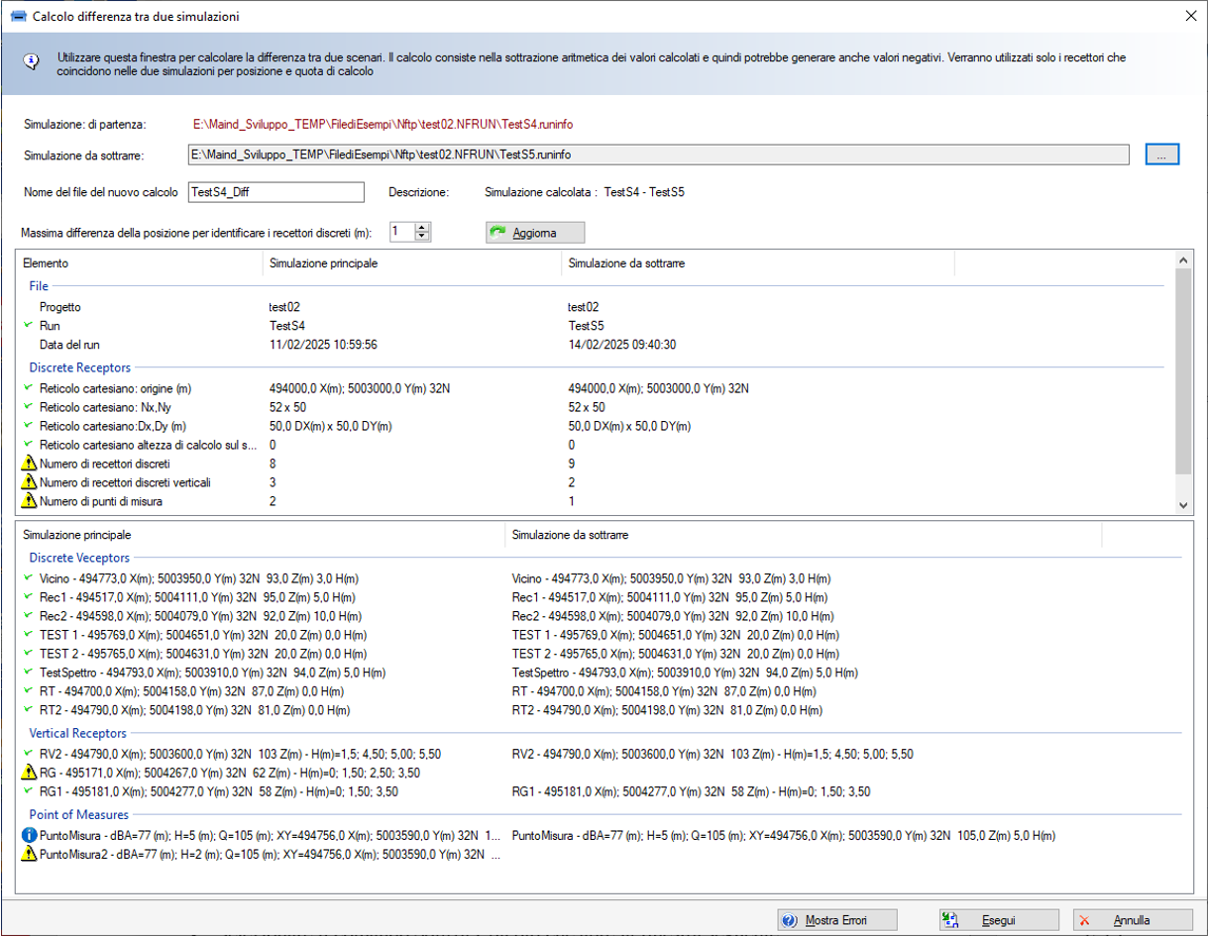Click subtract-side RV2 receptor entry
The height and width of the screenshot is (936, 1208).
[x=713, y=754]
